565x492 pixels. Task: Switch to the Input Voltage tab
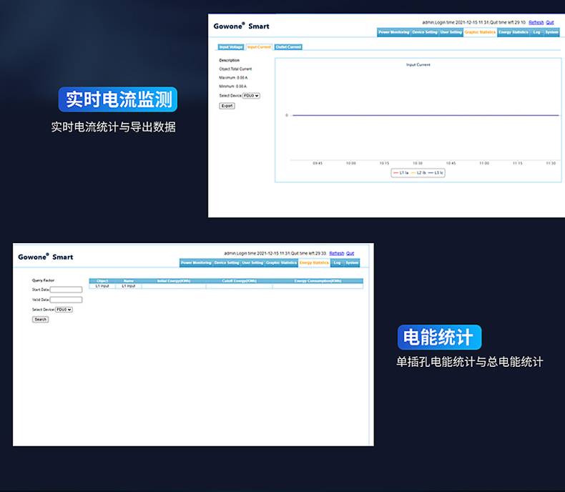pos(231,47)
